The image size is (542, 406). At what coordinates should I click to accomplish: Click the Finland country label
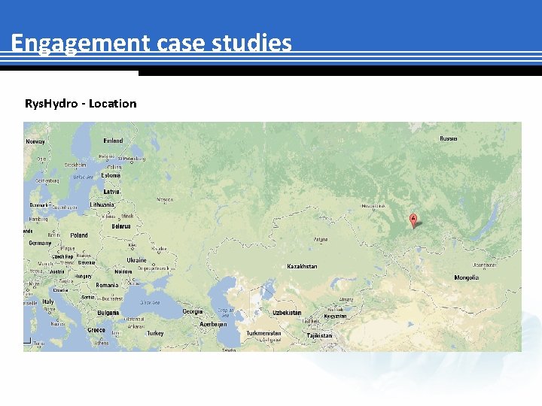pos(113,141)
